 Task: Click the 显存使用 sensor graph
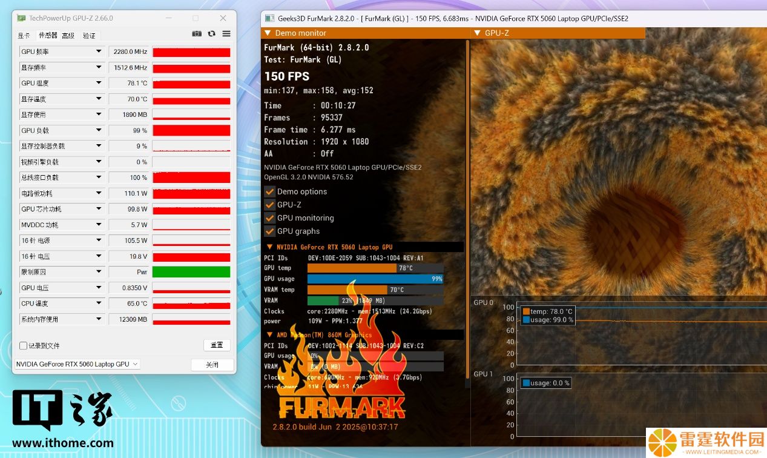click(x=191, y=114)
